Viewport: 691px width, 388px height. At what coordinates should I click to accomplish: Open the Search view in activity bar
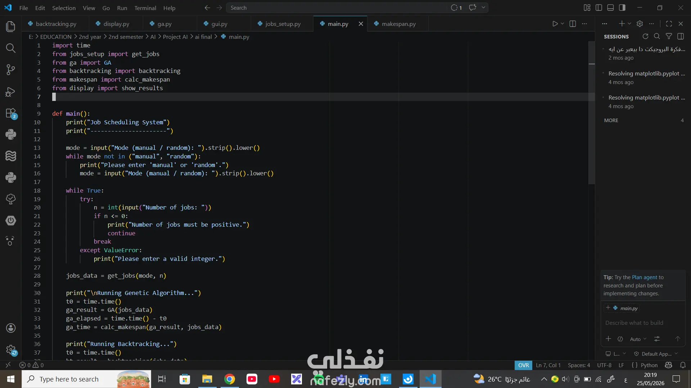[11, 48]
